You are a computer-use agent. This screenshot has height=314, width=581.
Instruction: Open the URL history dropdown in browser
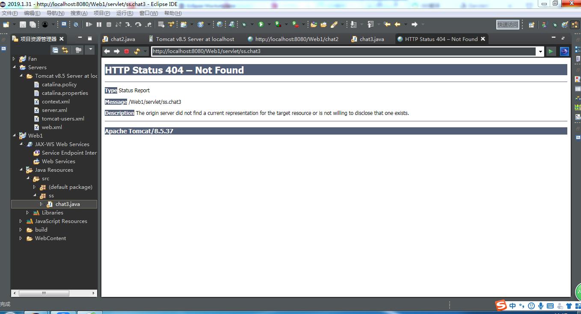(541, 52)
